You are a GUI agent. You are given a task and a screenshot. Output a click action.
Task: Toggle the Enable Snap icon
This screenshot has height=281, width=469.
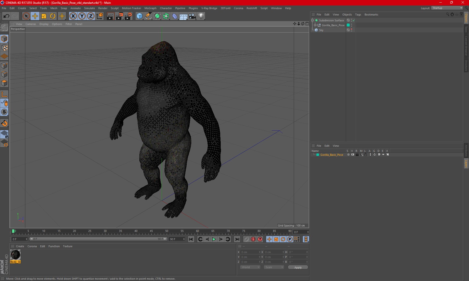pos(4,123)
